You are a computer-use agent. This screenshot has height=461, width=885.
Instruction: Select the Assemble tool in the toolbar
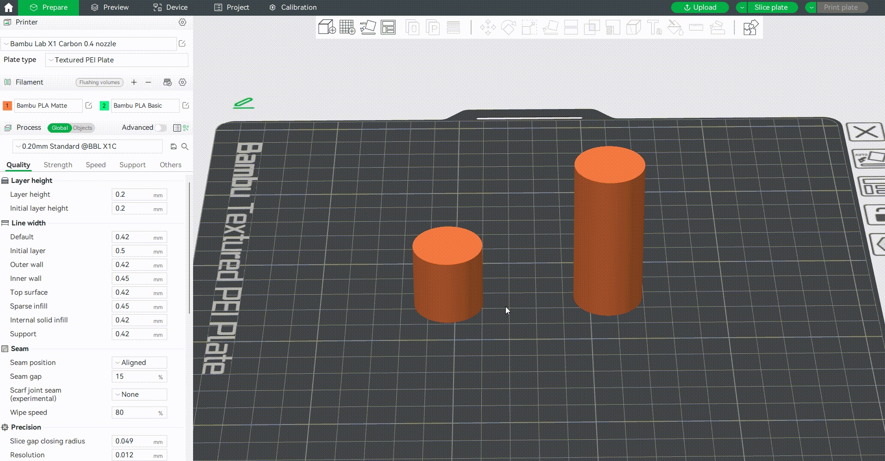tap(717, 27)
